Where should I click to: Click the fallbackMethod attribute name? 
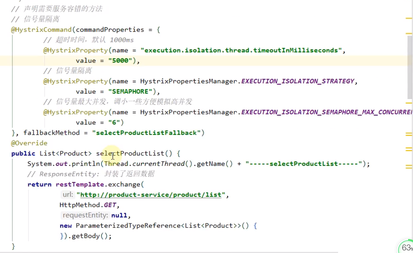click(x=52, y=133)
